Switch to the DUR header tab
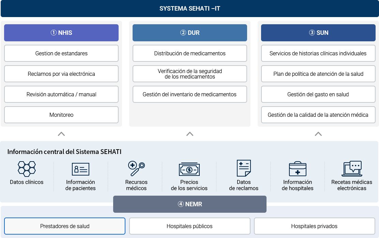This screenshot has height=238, width=379. (x=190, y=33)
